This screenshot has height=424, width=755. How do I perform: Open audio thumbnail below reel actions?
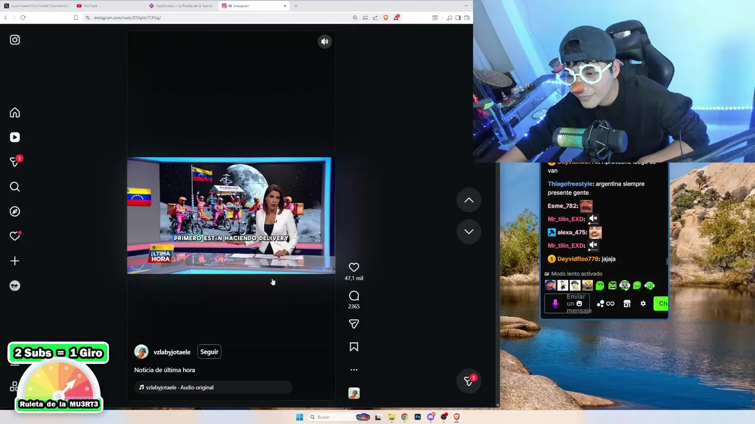coord(354,393)
